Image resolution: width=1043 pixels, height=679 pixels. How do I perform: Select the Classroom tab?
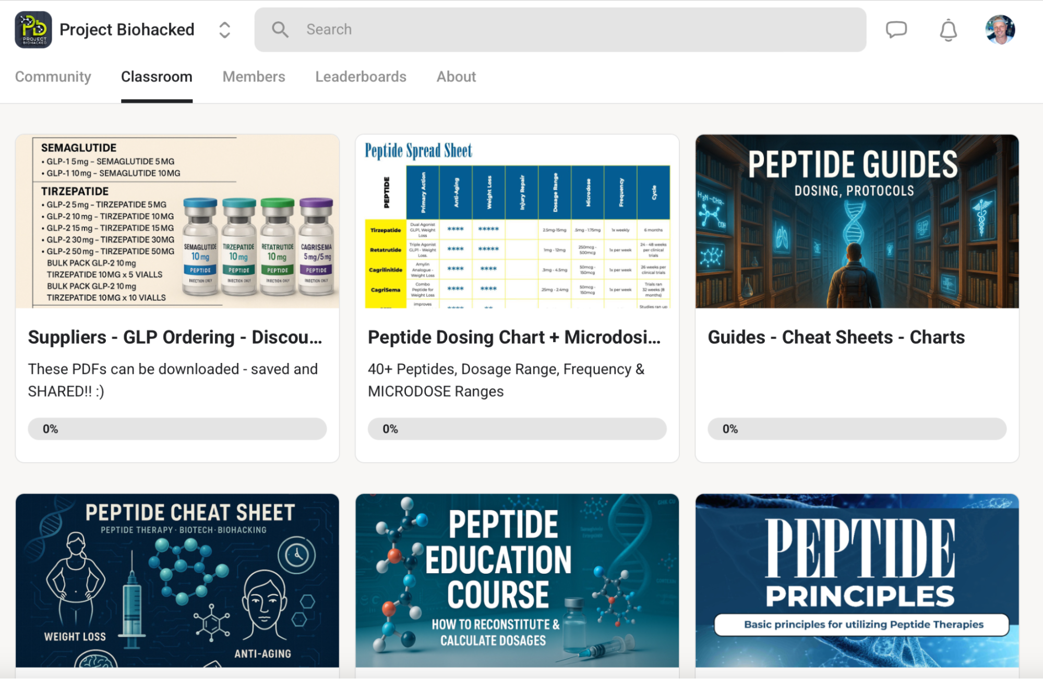point(157,77)
